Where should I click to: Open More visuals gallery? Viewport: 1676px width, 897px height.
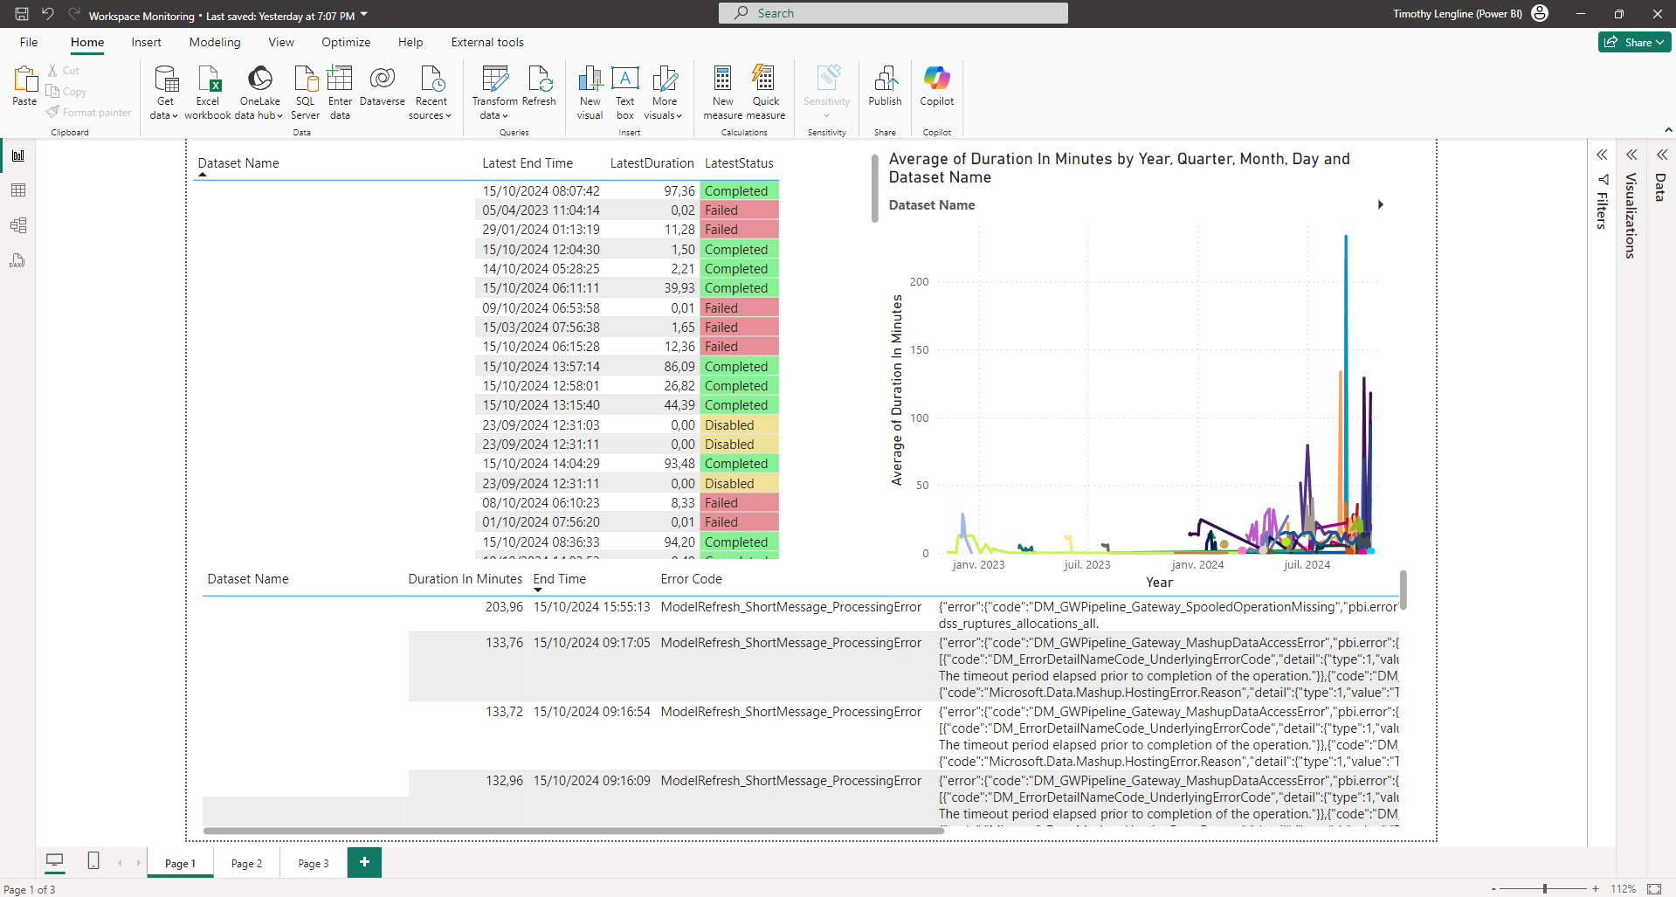[x=664, y=92]
